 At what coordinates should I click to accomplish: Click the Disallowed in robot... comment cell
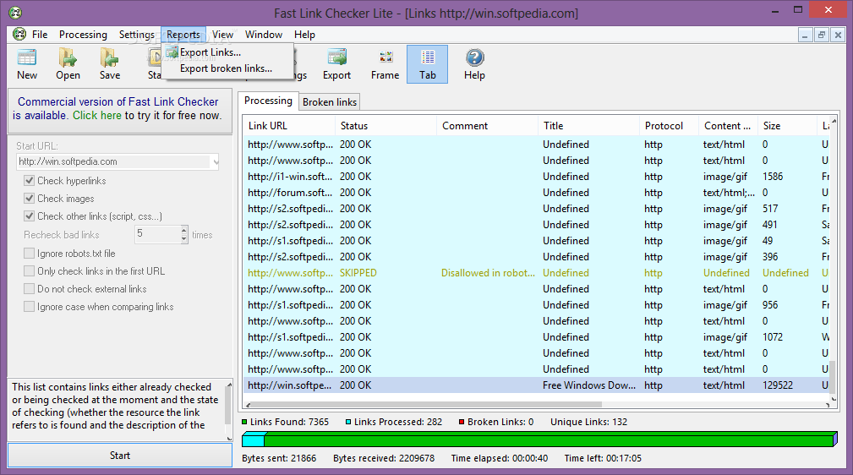(488, 273)
